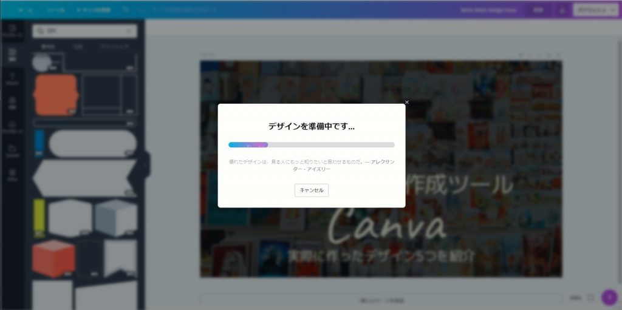
Task: Clear the elements search with X
Action: tap(129, 31)
